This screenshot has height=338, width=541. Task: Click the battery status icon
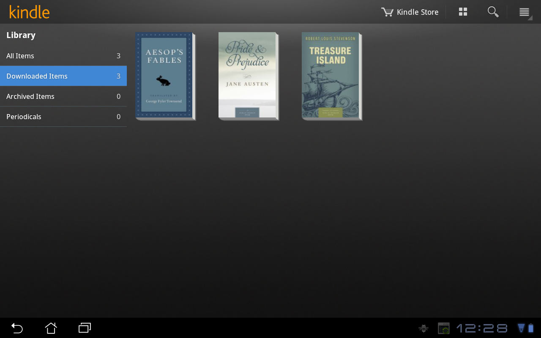click(x=531, y=328)
